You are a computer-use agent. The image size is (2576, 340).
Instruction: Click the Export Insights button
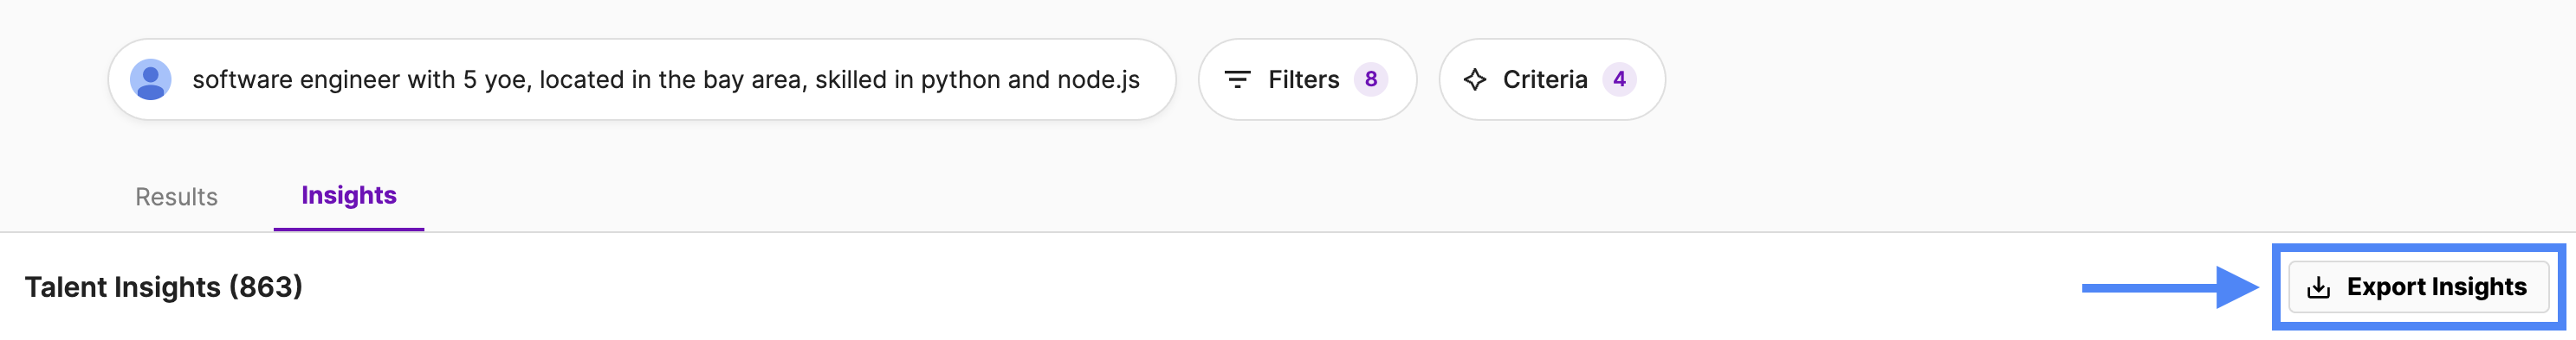2418,287
